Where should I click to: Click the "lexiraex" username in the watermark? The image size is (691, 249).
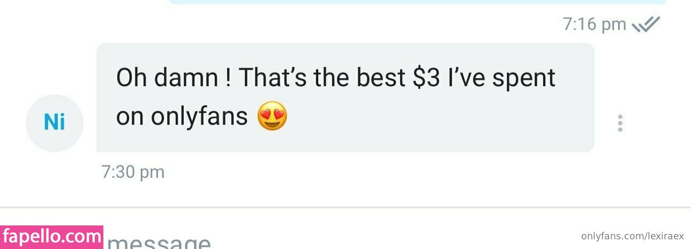point(666,236)
